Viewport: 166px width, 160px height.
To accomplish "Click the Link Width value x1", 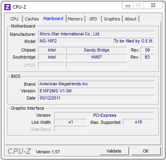I will tap(71, 122).
